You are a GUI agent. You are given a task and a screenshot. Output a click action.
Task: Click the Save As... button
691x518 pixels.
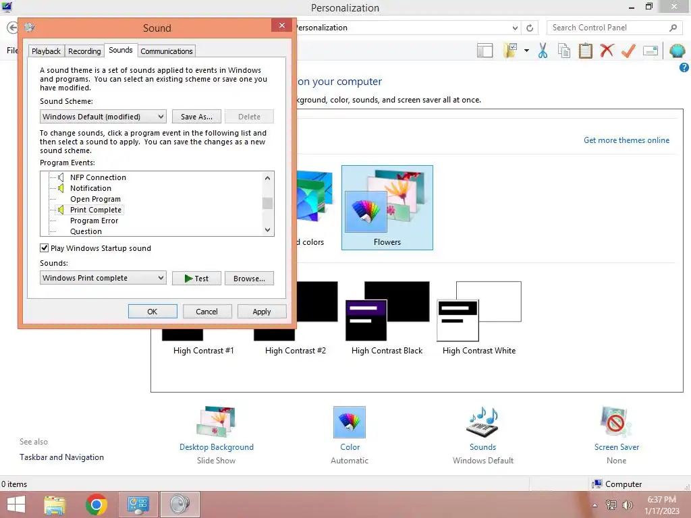click(x=196, y=117)
